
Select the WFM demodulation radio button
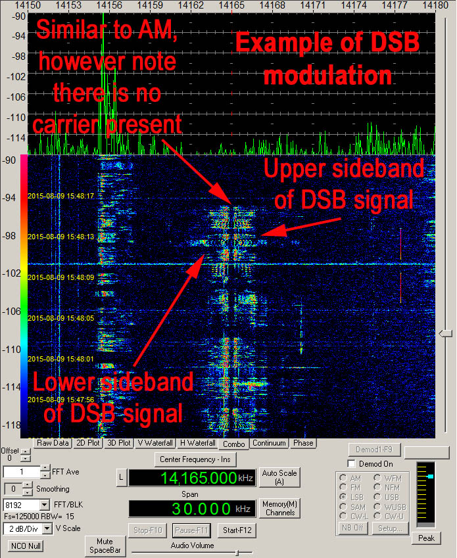coord(377,478)
